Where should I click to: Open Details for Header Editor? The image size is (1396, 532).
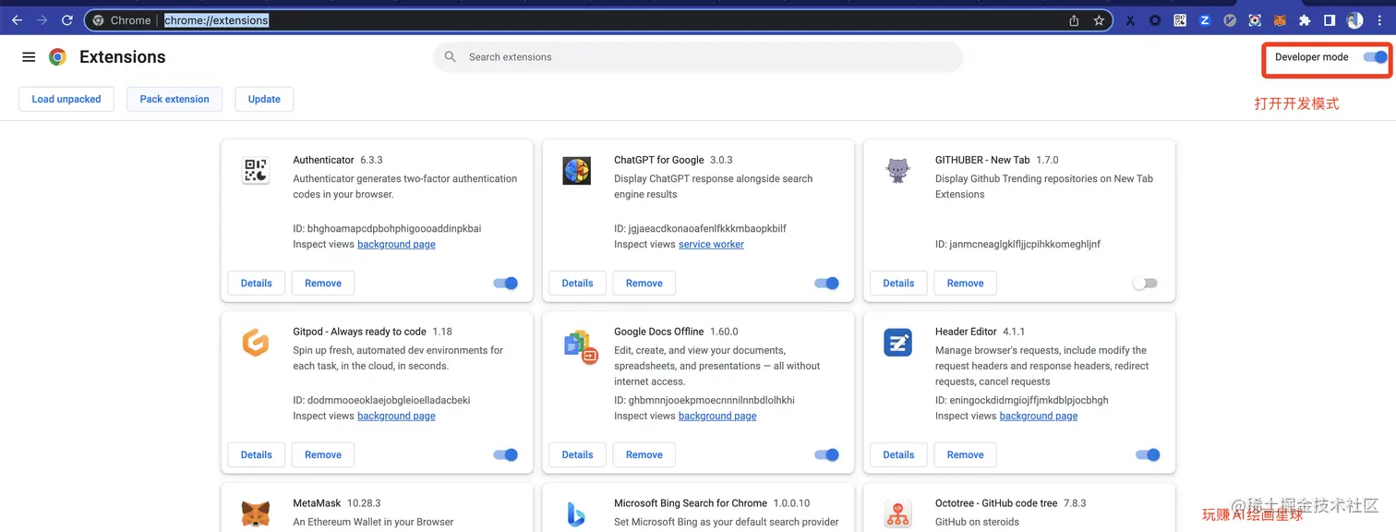coord(898,454)
